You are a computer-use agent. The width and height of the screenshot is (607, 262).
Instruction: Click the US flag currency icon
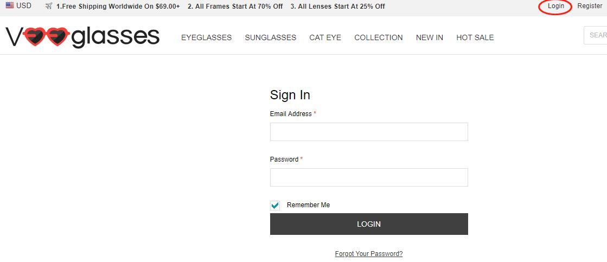click(x=10, y=6)
